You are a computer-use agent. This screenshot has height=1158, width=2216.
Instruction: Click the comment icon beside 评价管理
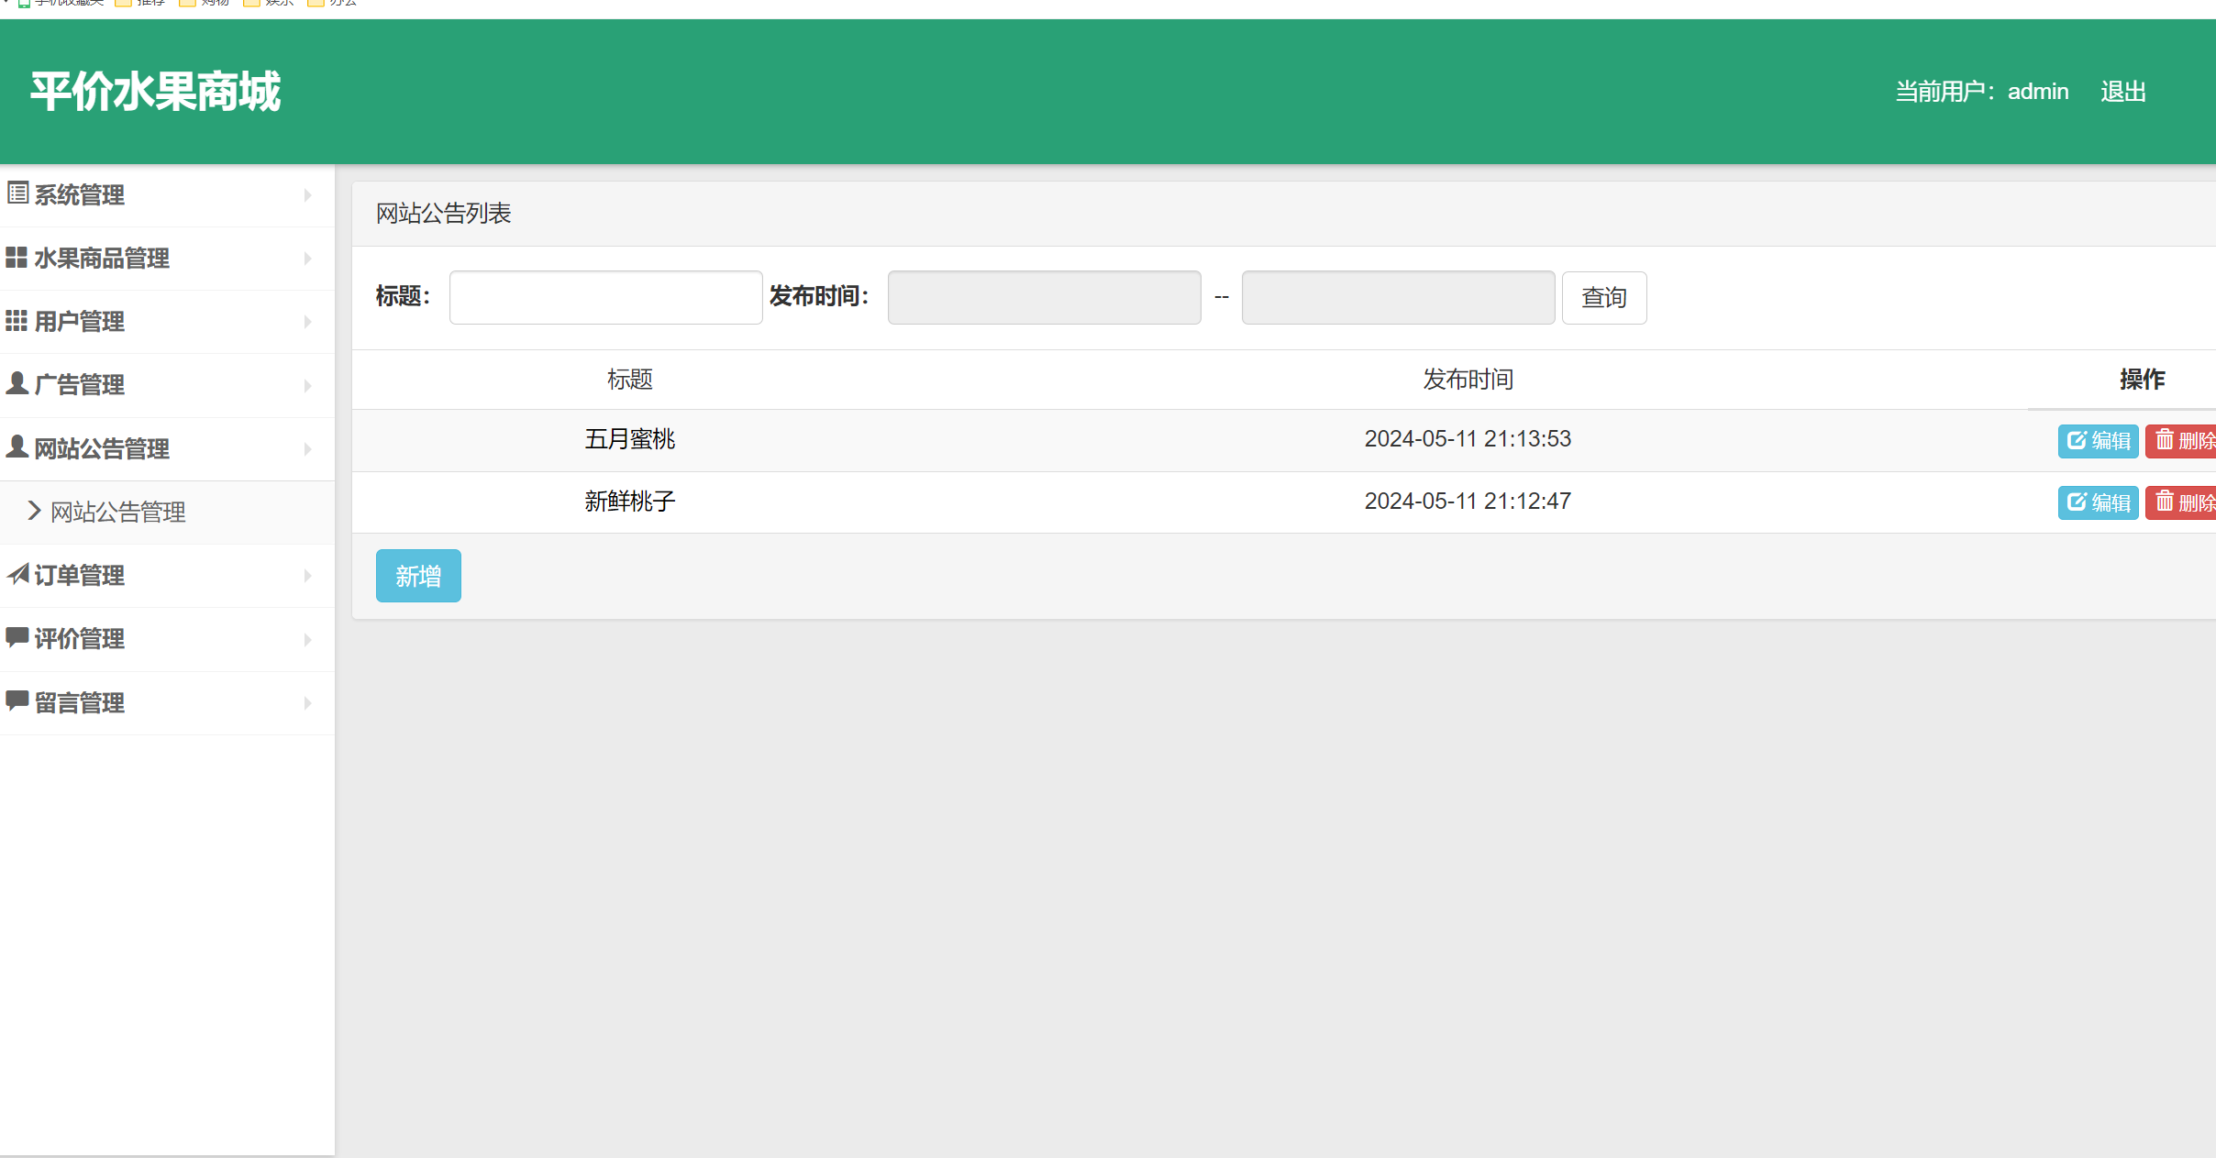click(x=17, y=637)
